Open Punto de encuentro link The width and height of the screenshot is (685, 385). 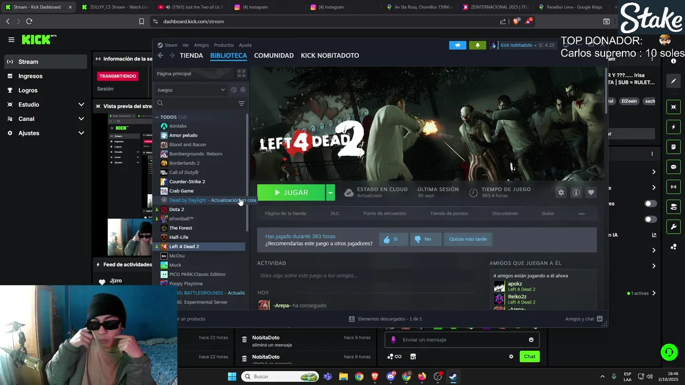click(x=384, y=213)
